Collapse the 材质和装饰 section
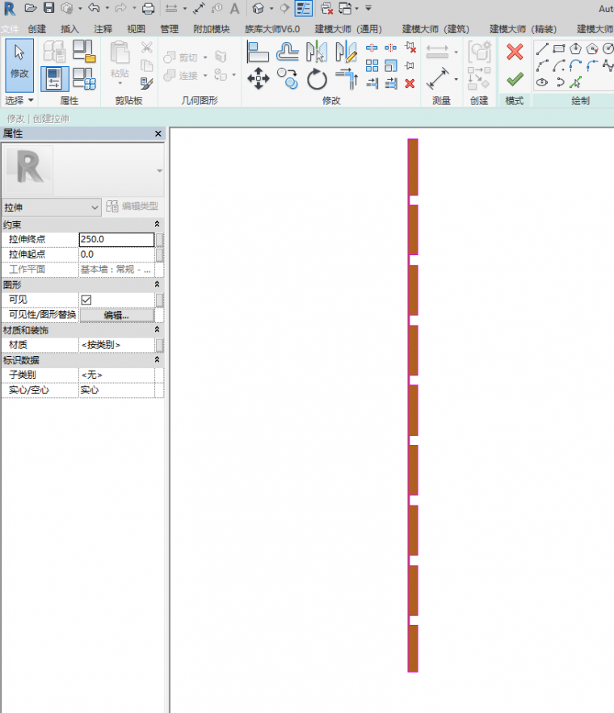 click(x=157, y=330)
